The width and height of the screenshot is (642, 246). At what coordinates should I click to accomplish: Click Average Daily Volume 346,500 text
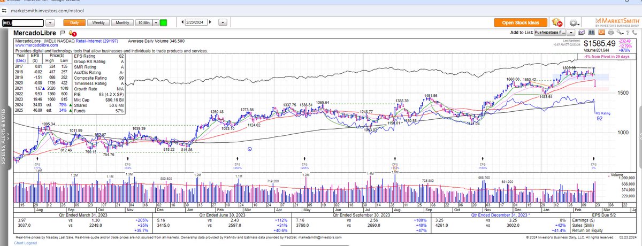(x=156, y=41)
